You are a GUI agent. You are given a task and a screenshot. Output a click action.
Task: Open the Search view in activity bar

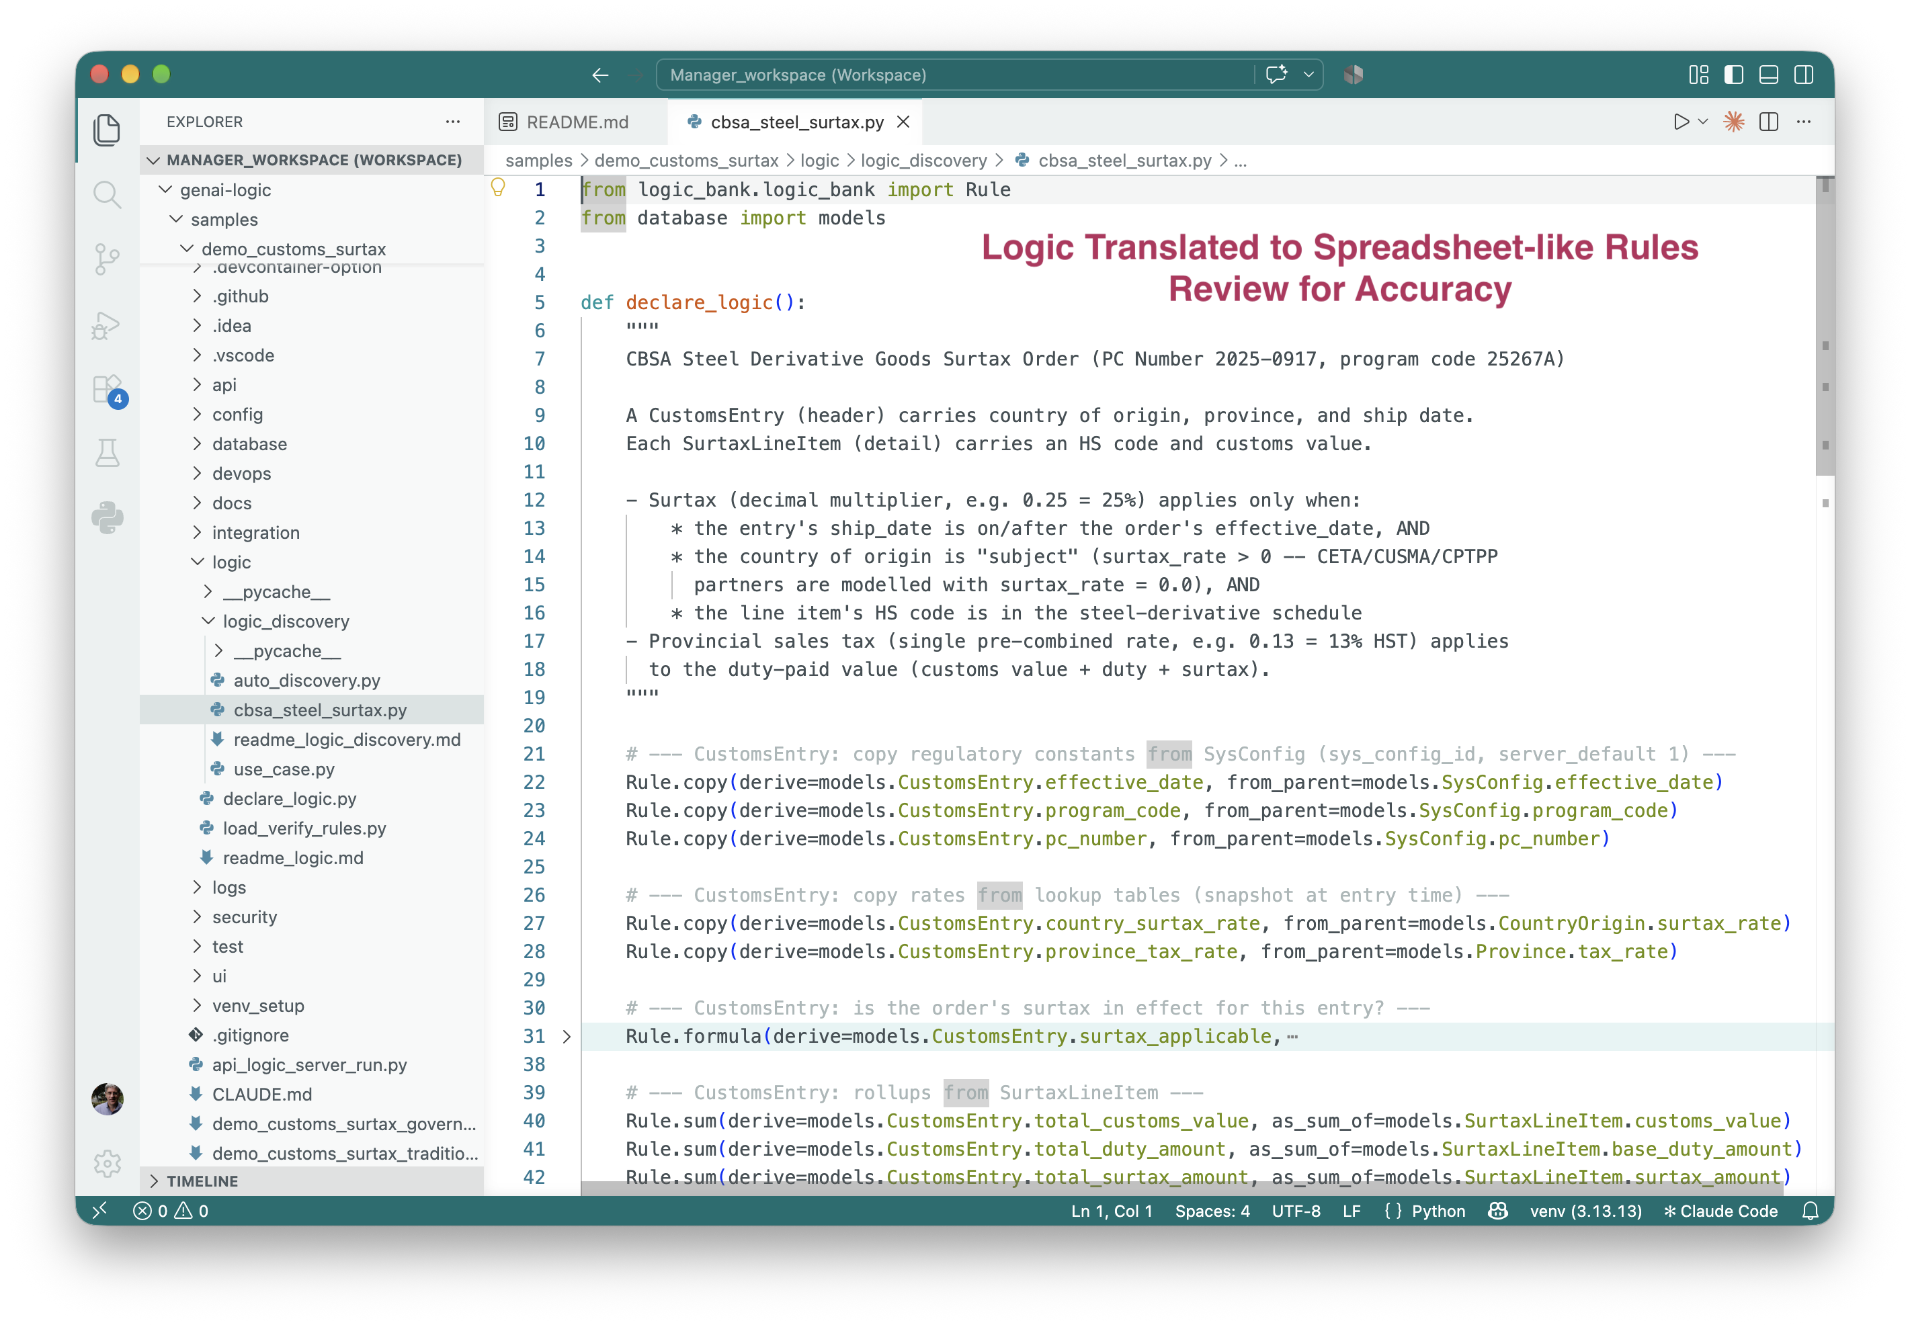(x=107, y=195)
